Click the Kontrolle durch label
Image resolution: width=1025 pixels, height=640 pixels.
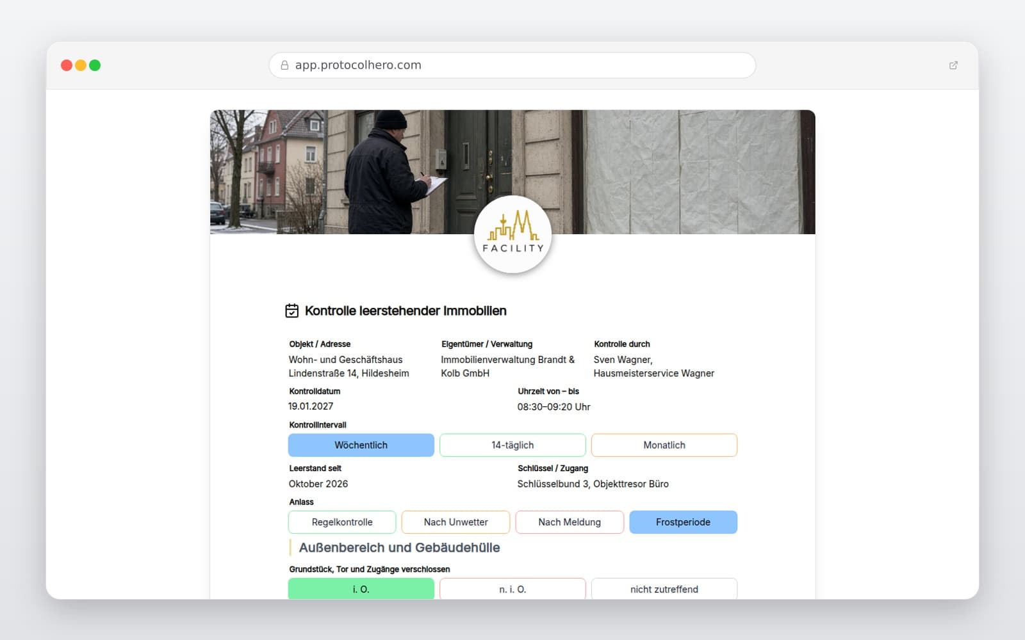coord(622,344)
